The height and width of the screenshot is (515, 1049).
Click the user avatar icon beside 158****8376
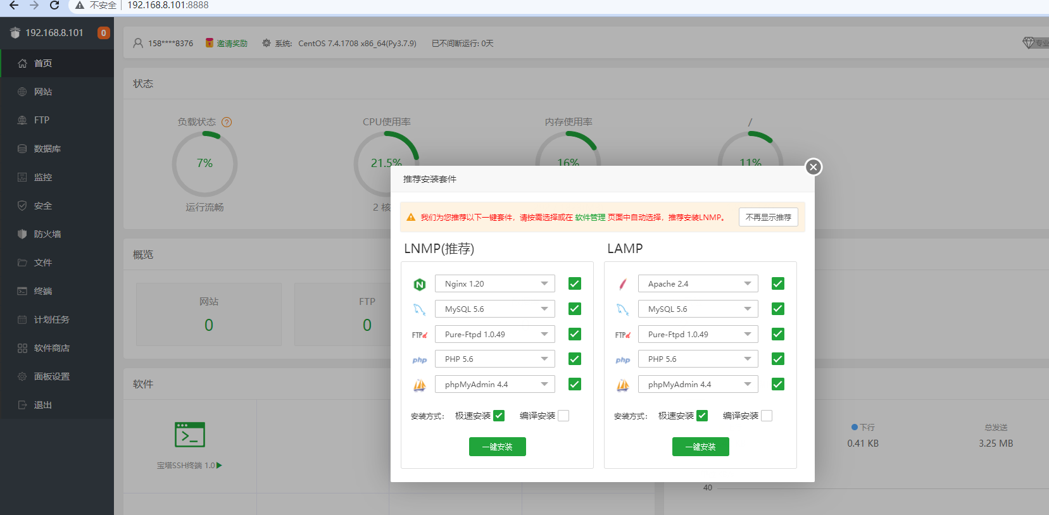pos(138,43)
